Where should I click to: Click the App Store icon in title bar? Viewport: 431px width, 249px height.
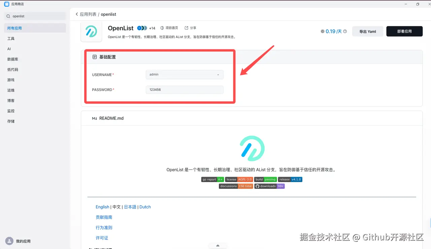click(x=6, y=4)
